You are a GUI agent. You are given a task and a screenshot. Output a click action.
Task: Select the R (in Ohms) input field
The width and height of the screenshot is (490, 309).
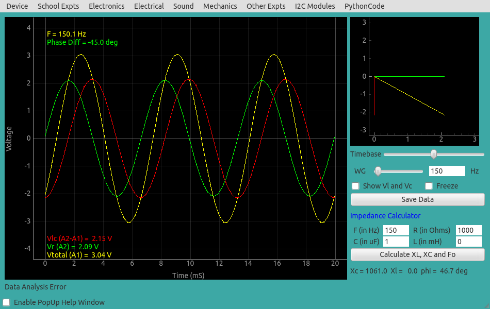[x=468, y=230]
